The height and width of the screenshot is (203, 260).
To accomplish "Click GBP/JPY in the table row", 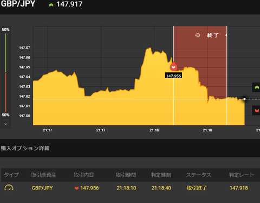I will click(42, 188).
